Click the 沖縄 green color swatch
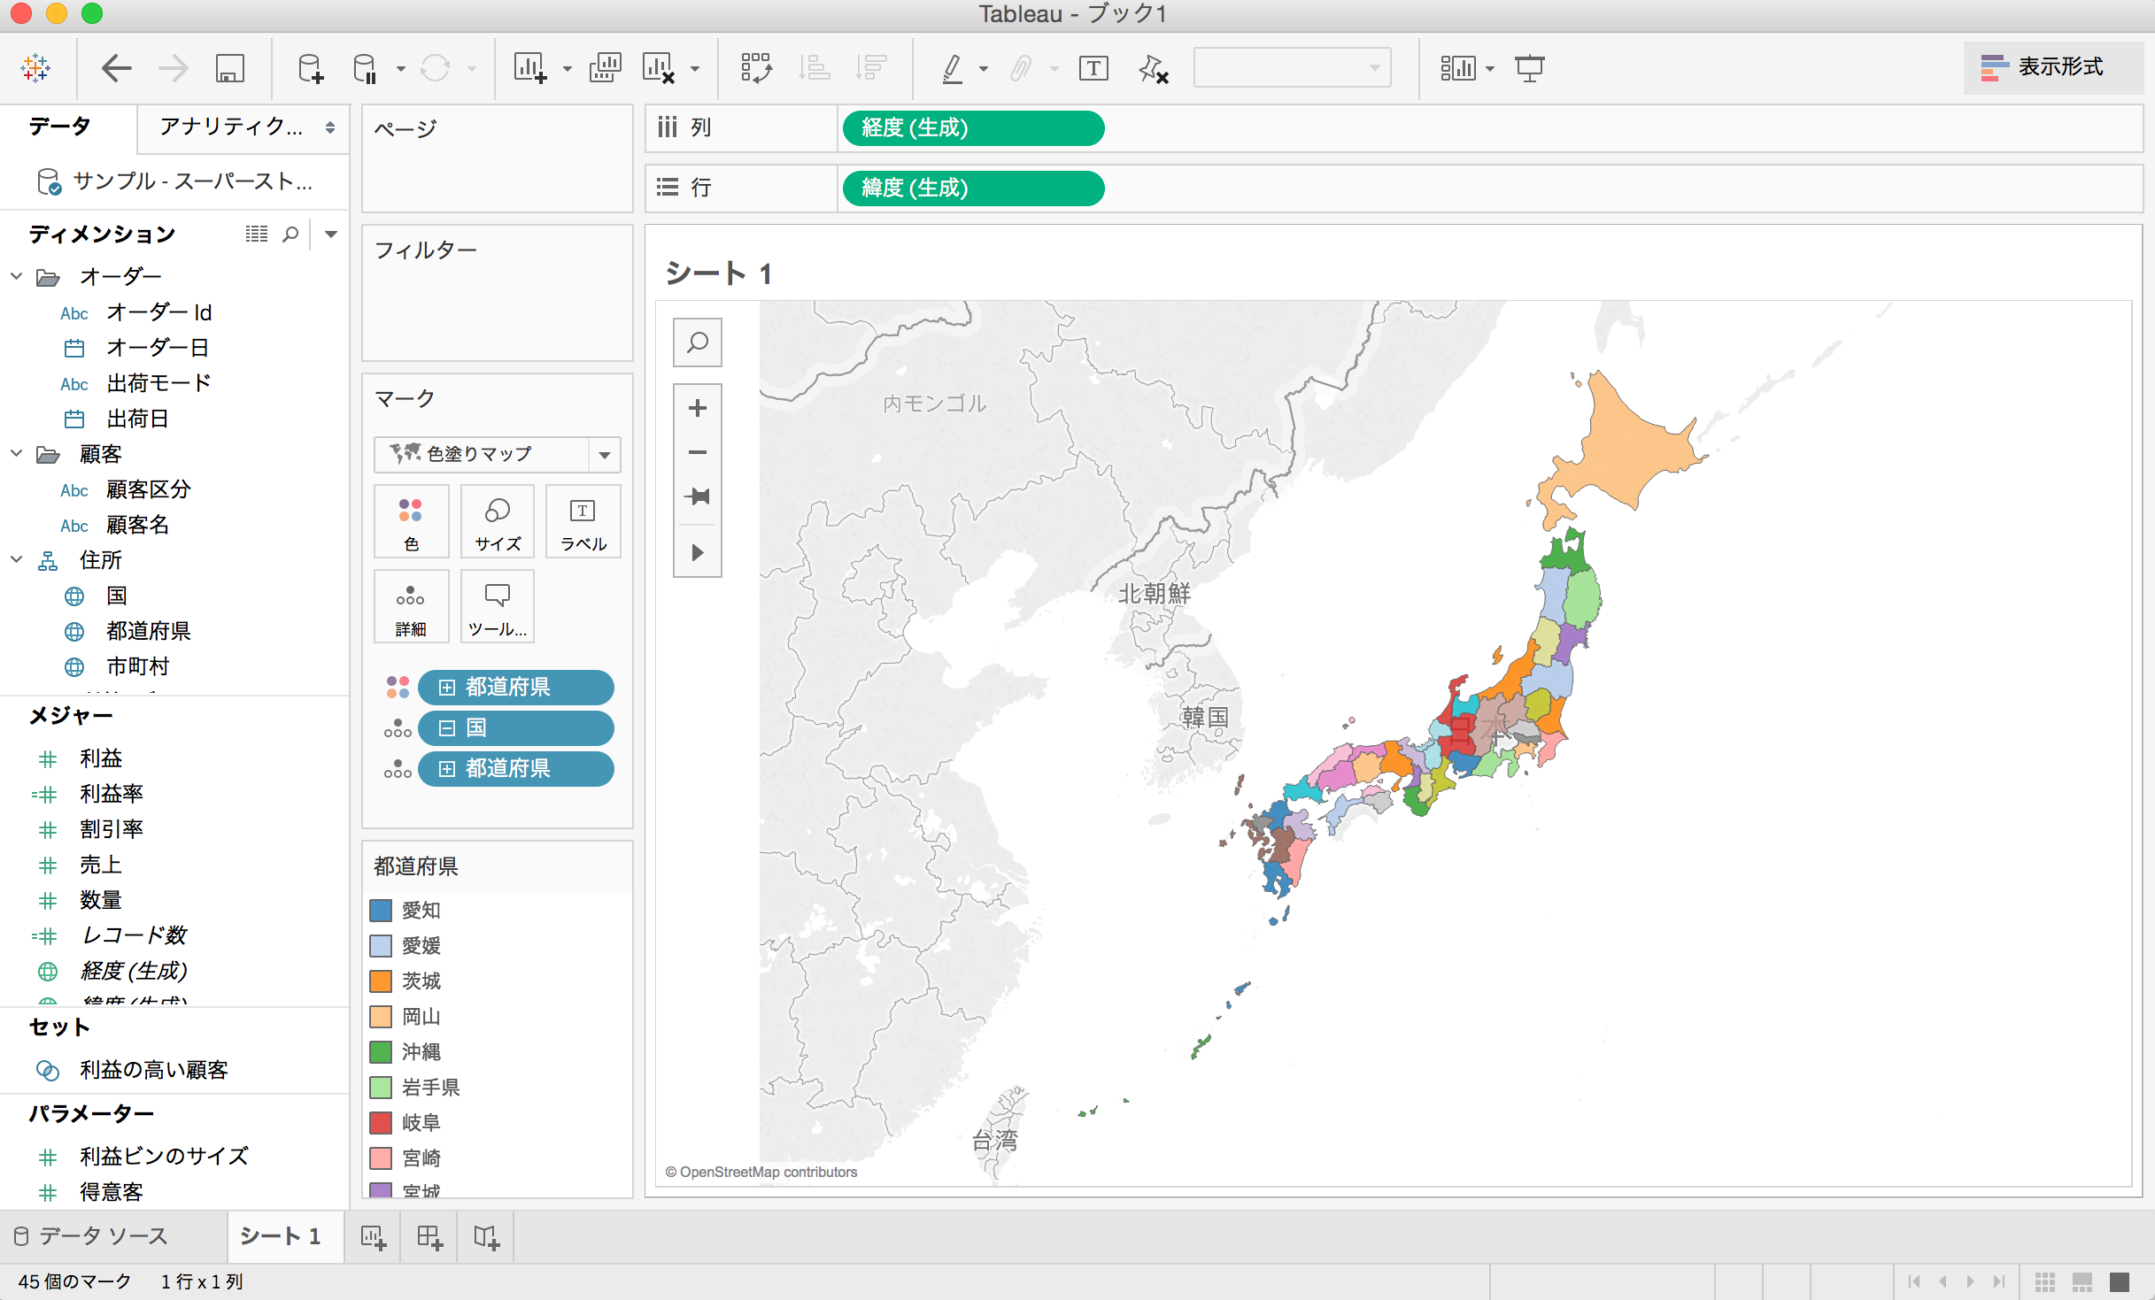This screenshot has height=1300, width=2155. pos(381,1052)
